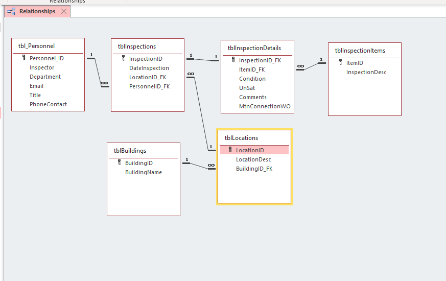Click the tblInspections table header

(137, 46)
